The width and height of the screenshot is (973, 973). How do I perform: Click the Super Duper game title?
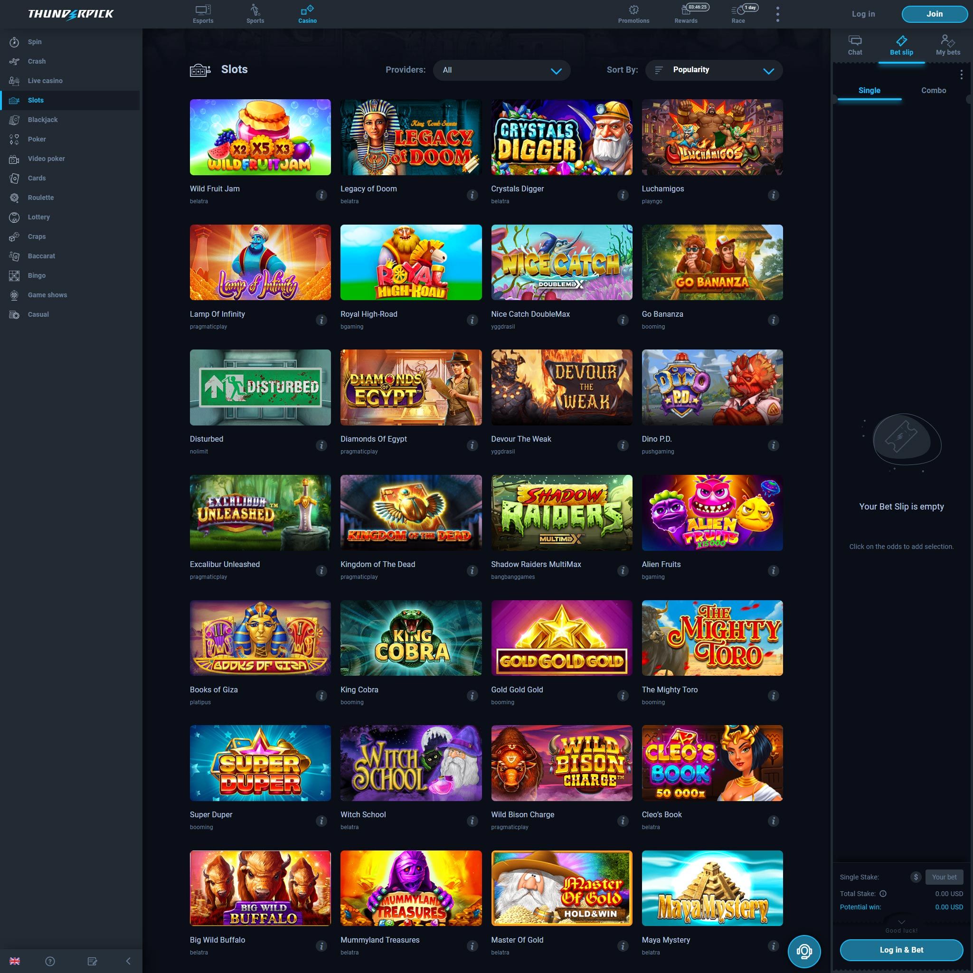pos(211,814)
